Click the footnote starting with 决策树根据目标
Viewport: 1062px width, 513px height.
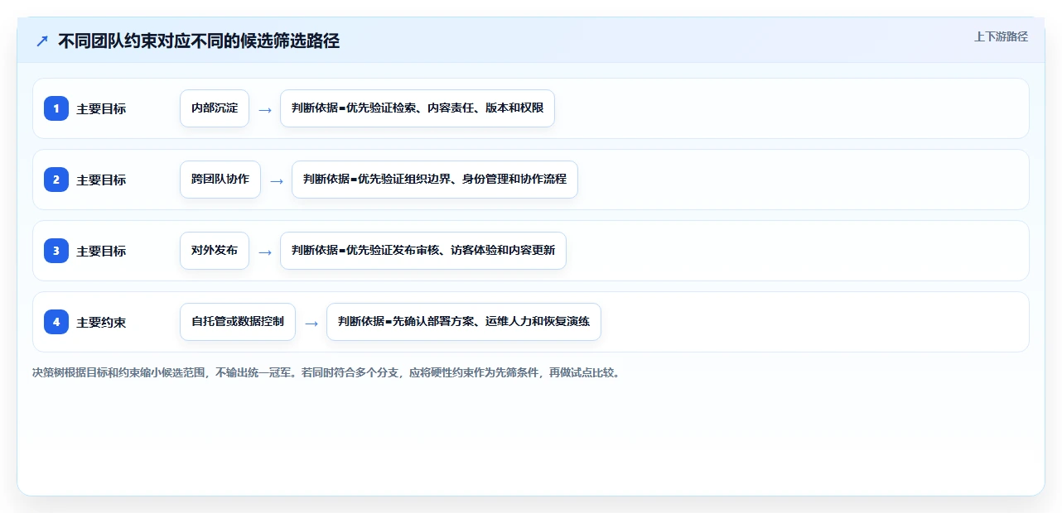(x=326, y=372)
